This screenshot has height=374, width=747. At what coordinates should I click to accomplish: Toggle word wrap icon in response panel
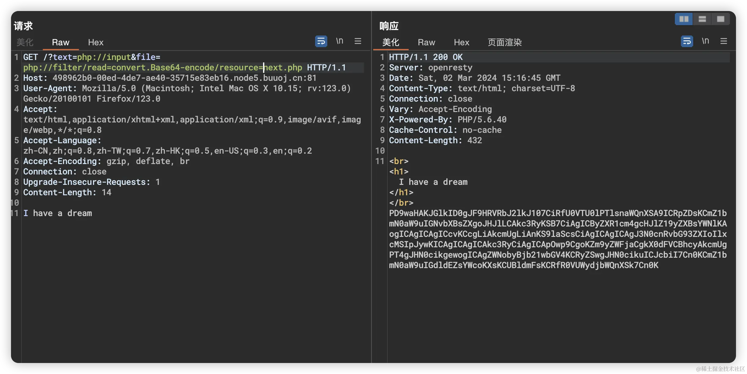tap(687, 41)
